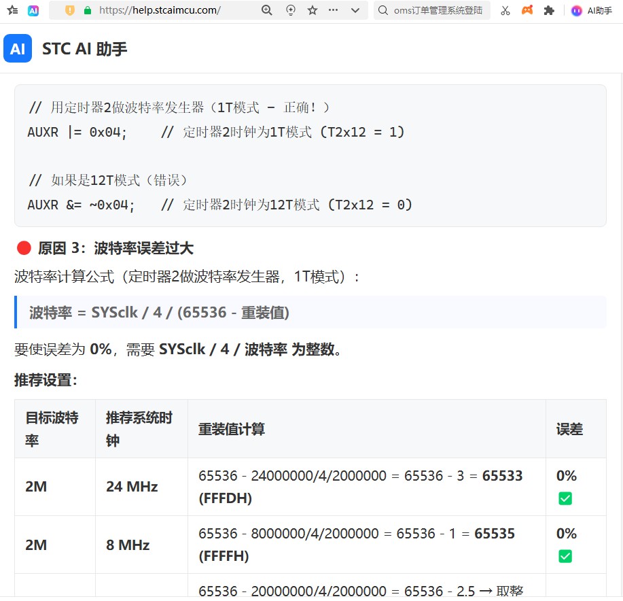Open the orange game controller icon
The width and height of the screenshot is (623, 601).
point(527,10)
